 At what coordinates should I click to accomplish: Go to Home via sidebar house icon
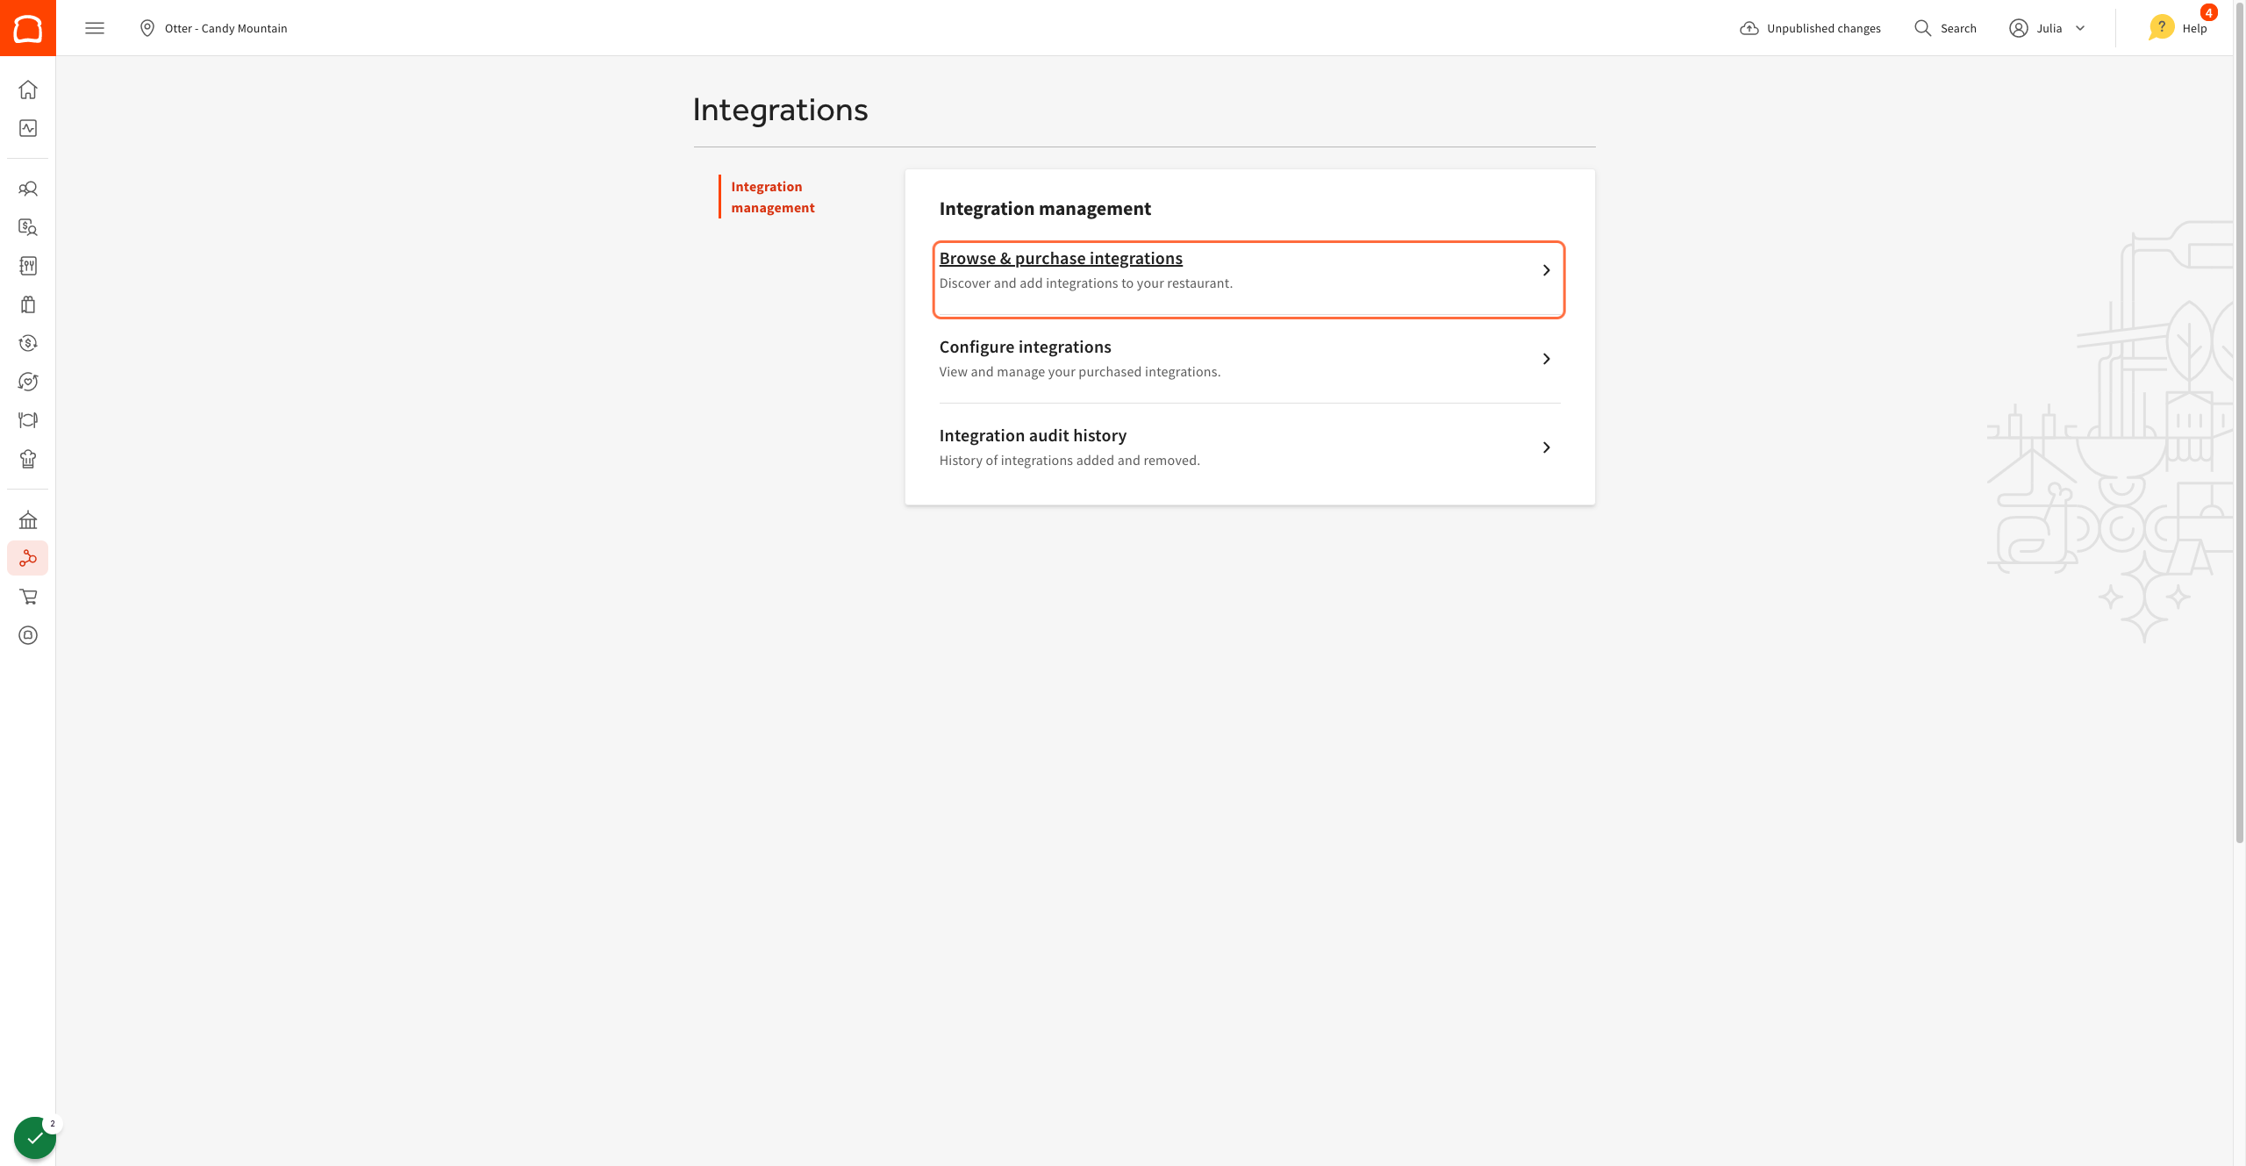[28, 89]
